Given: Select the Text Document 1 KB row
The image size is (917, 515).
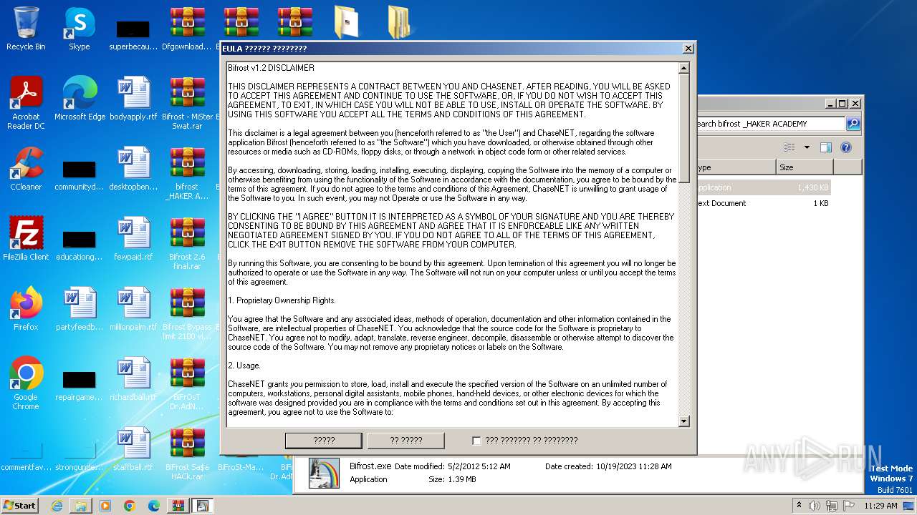Looking at the screenshot, I should pyautogui.click(x=764, y=203).
